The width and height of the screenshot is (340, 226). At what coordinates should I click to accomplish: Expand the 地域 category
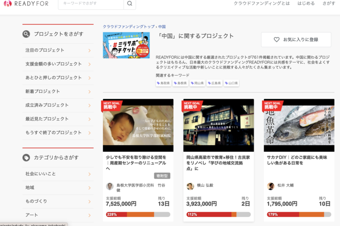coord(89,188)
